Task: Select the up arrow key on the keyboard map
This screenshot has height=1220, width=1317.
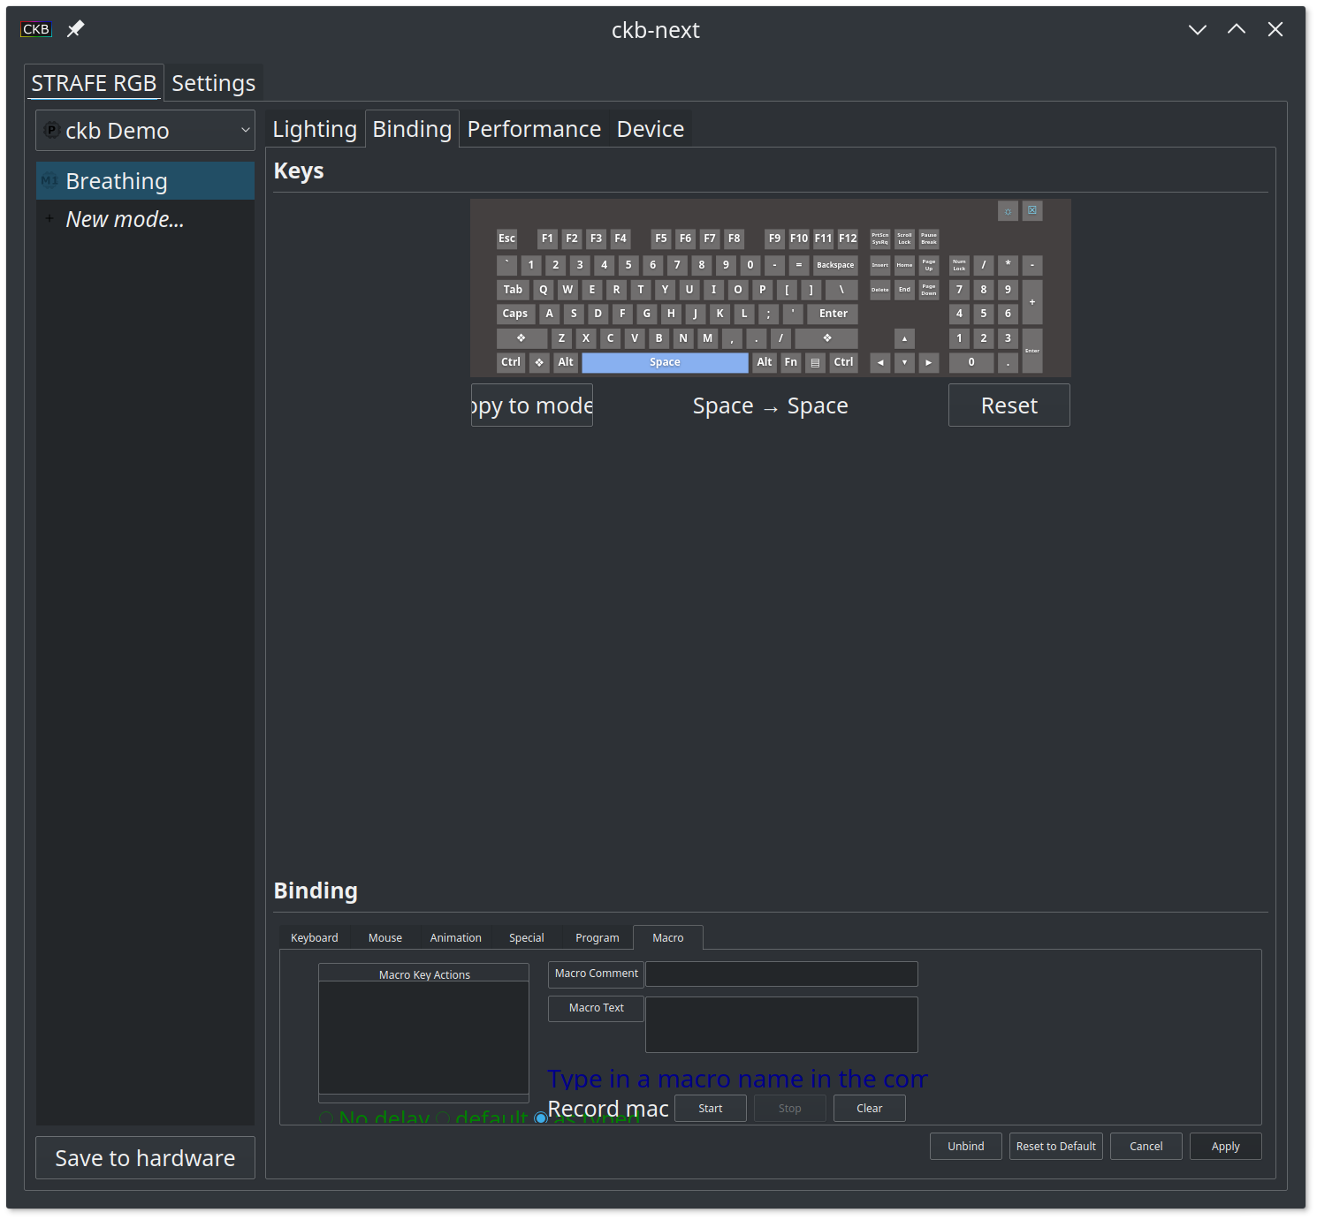Action: [x=904, y=338]
